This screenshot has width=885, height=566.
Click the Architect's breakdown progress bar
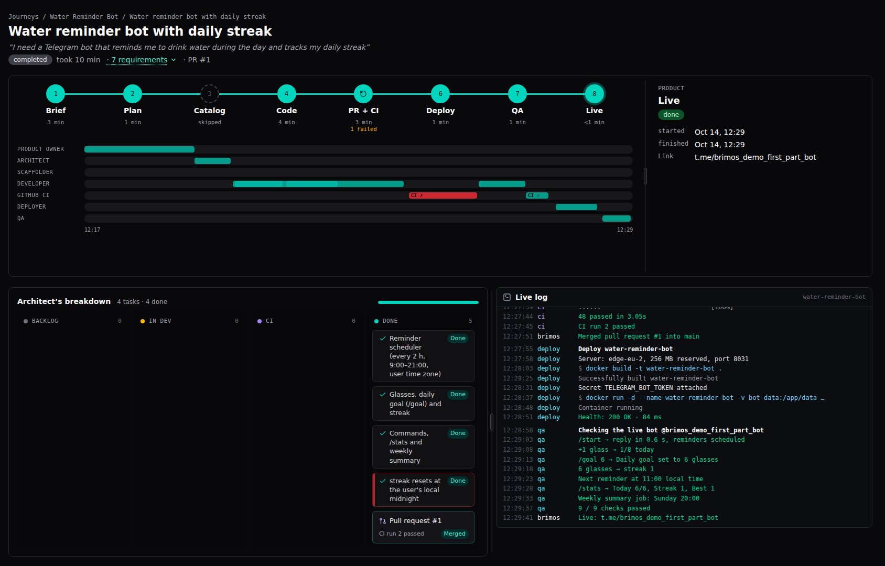pos(428,302)
